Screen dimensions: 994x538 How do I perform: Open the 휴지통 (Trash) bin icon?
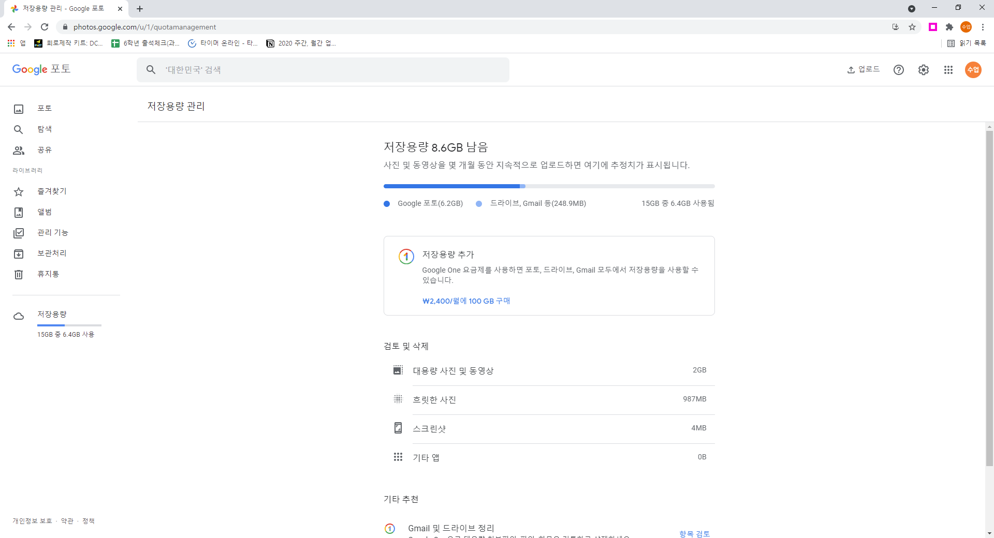pyautogui.click(x=19, y=274)
